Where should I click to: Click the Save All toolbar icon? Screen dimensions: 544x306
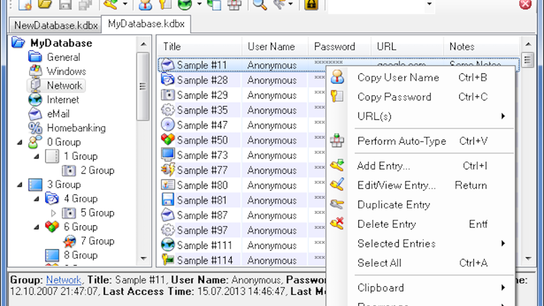(85, 5)
